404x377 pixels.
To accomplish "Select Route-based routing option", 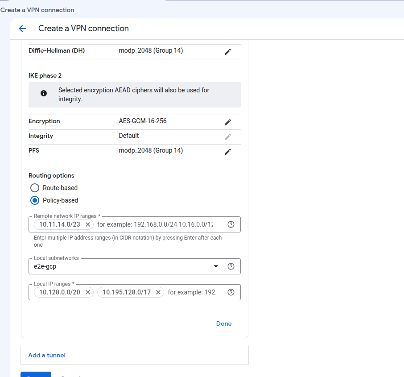I will [x=35, y=188].
